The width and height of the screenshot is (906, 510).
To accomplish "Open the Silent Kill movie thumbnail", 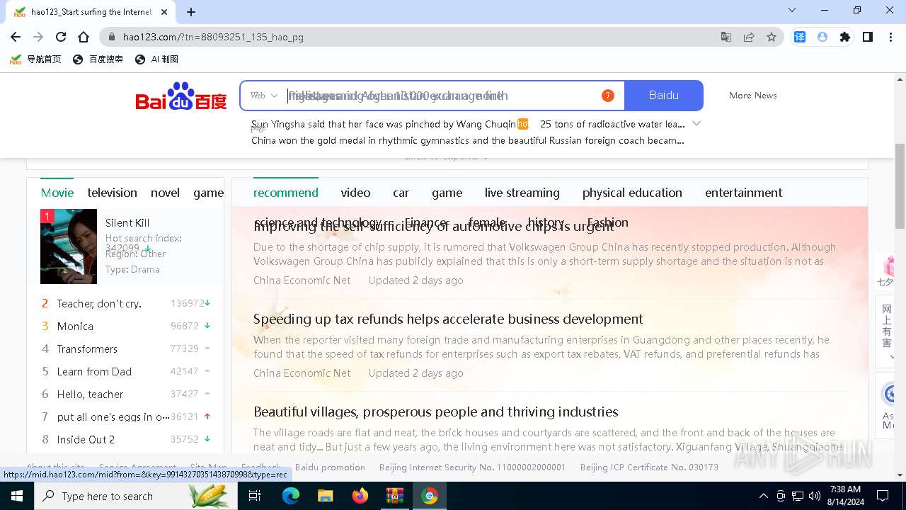I will pyautogui.click(x=69, y=246).
